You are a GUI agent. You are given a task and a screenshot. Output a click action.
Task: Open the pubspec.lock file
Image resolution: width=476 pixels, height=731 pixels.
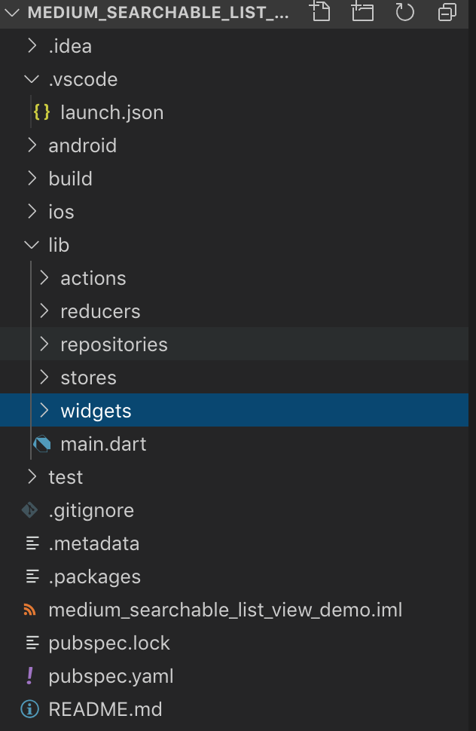click(x=234, y=643)
